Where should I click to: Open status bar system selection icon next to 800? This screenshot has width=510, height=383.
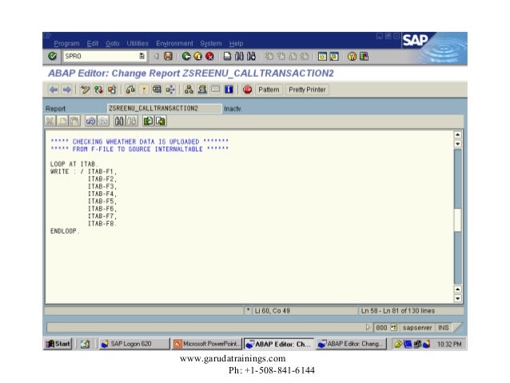pyautogui.click(x=393, y=327)
